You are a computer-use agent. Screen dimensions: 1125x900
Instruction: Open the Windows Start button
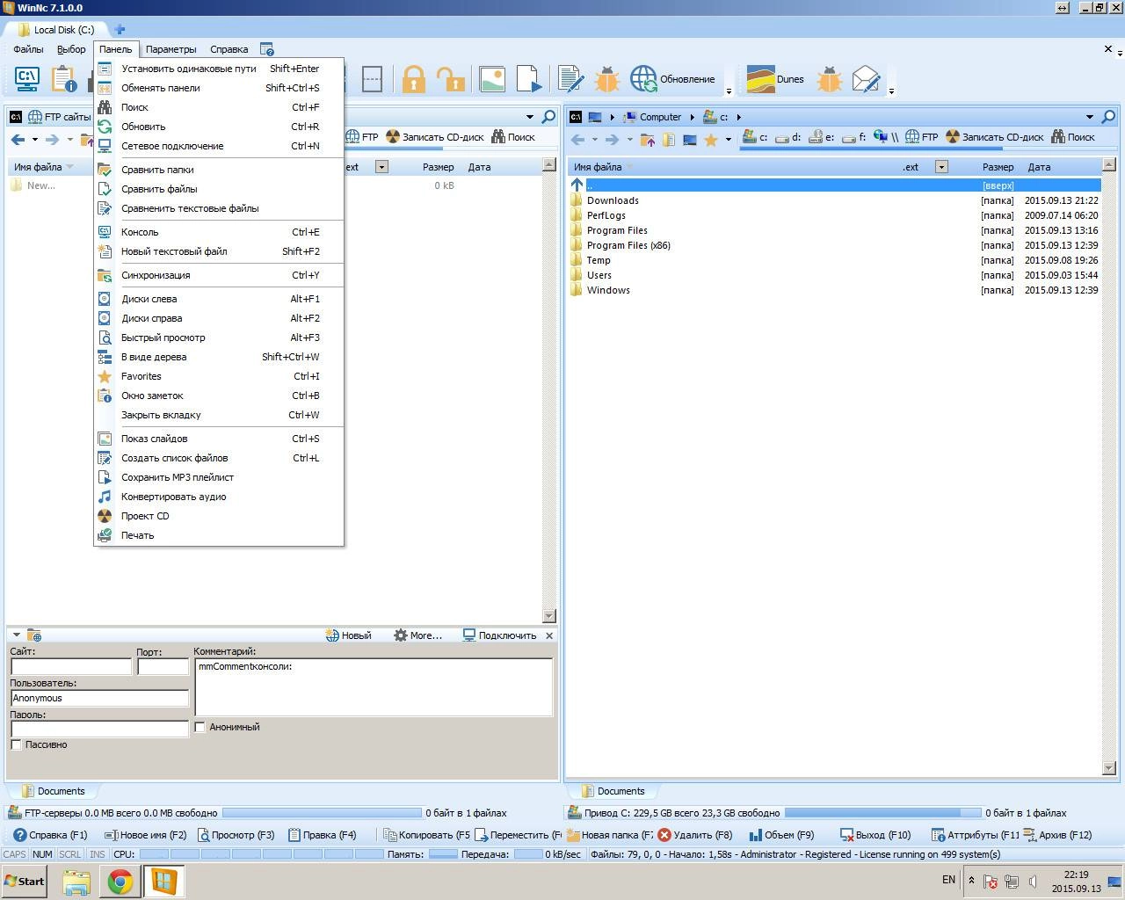pos(24,882)
